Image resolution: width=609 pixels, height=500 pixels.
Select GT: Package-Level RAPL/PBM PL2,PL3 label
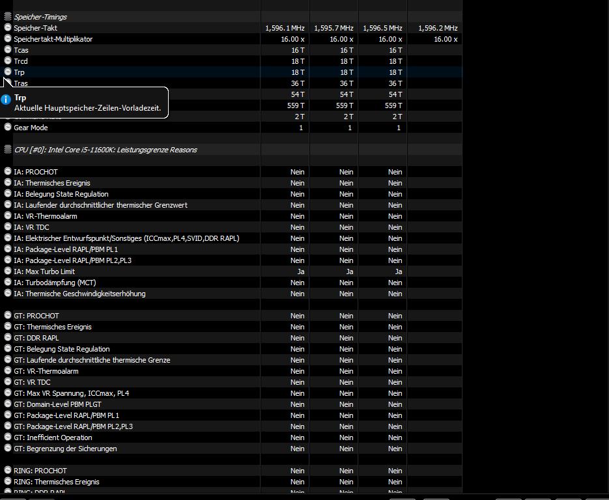(x=74, y=426)
